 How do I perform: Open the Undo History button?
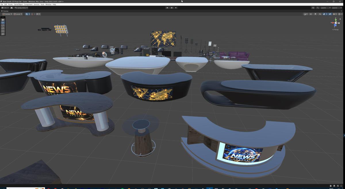point(313,8)
